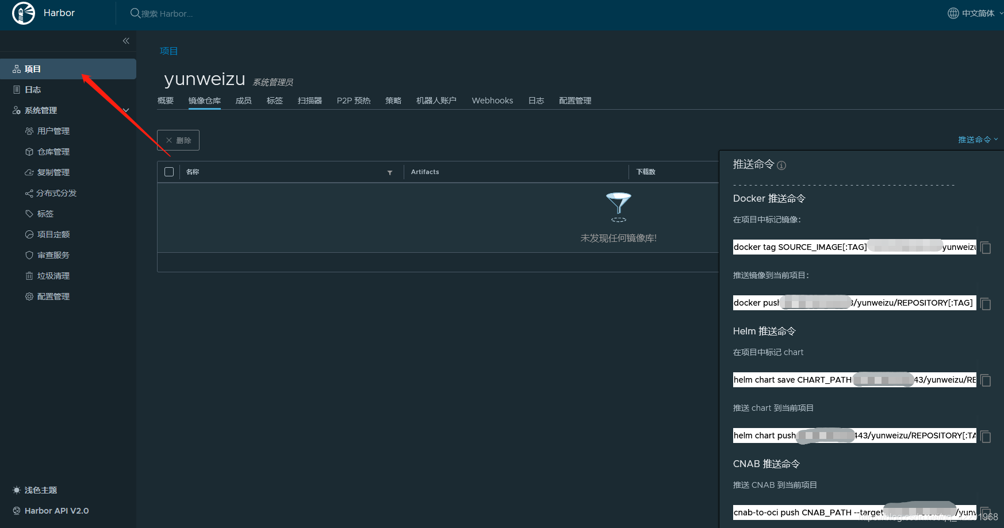
Task: Switch to the P2P 预热 tab
Action: coord(354,101)
